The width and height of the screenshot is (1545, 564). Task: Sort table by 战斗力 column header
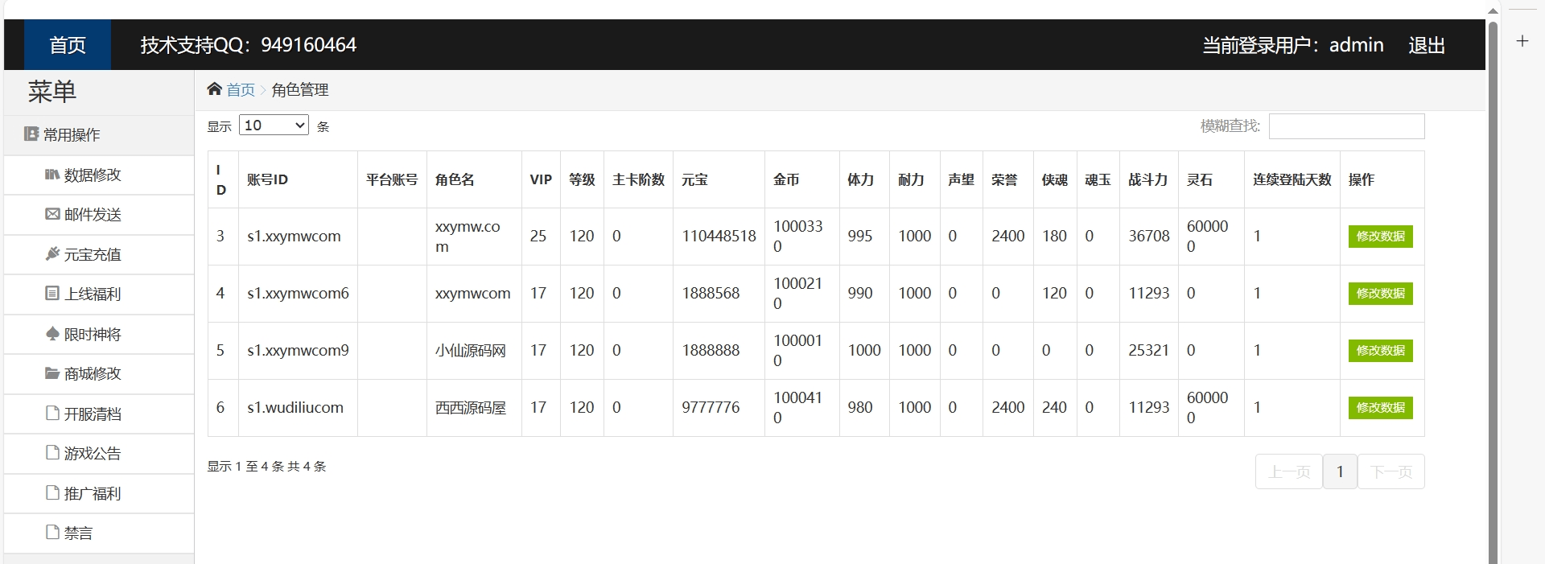tap(1148, 179)
